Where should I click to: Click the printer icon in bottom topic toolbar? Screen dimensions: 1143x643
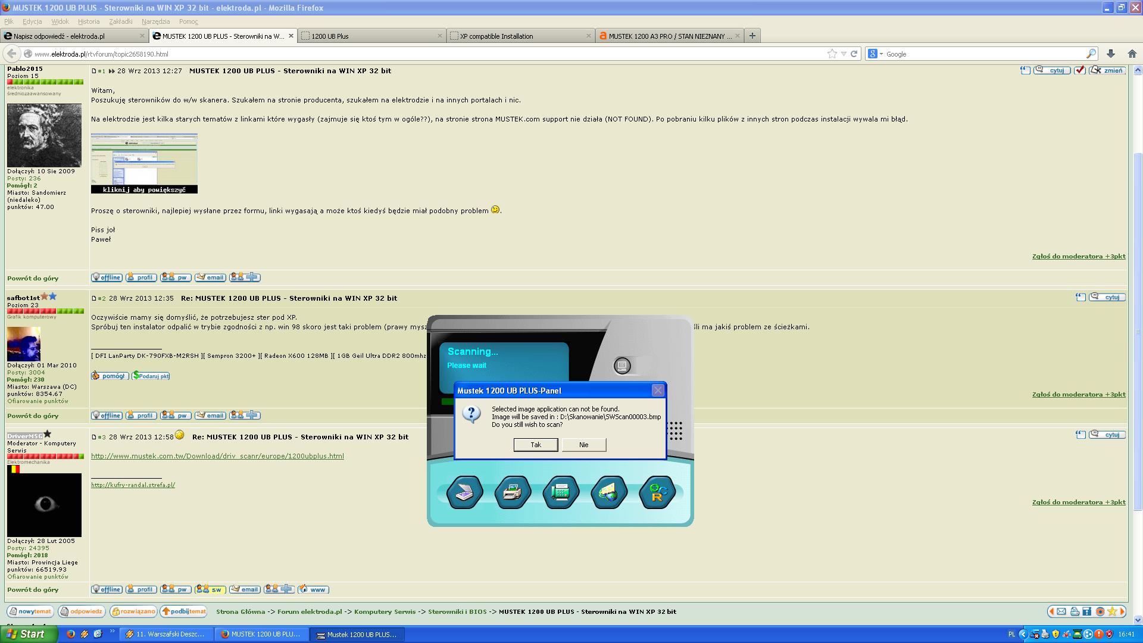1075,611
